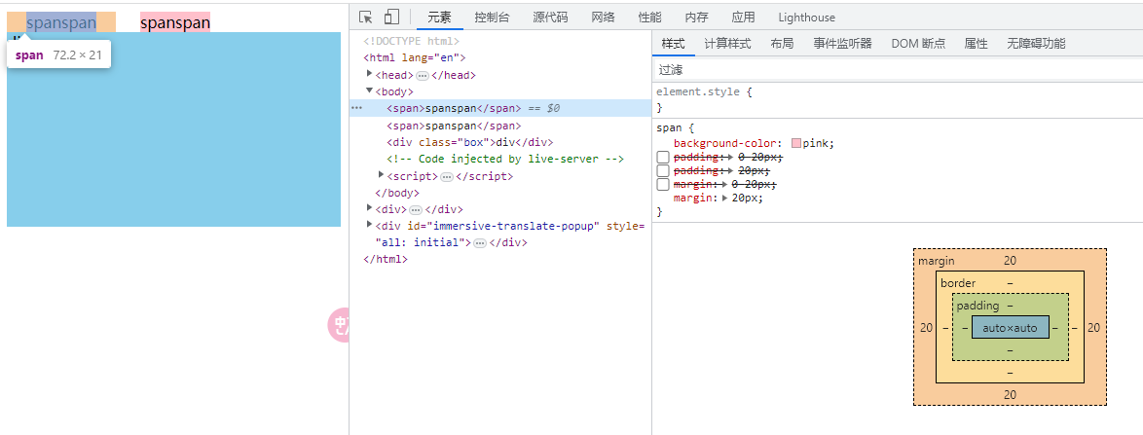Click the ellipsis badge inside script tag
The width and height of the screenshot is (1143, 435).
tap(447, 176)
